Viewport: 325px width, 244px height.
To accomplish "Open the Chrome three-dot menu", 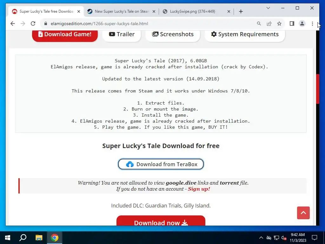I will (x=312, y=24).
